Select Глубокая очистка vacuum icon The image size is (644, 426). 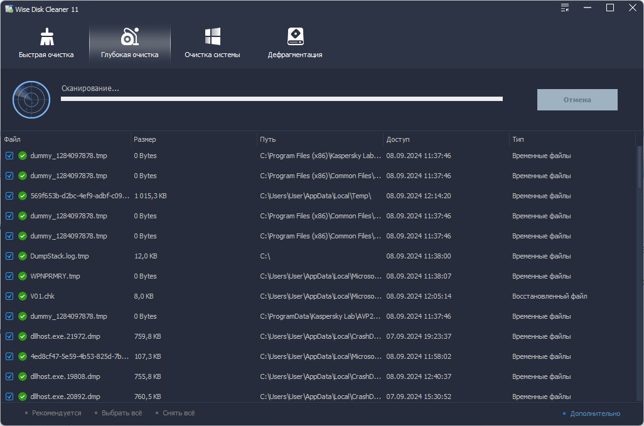130,36
